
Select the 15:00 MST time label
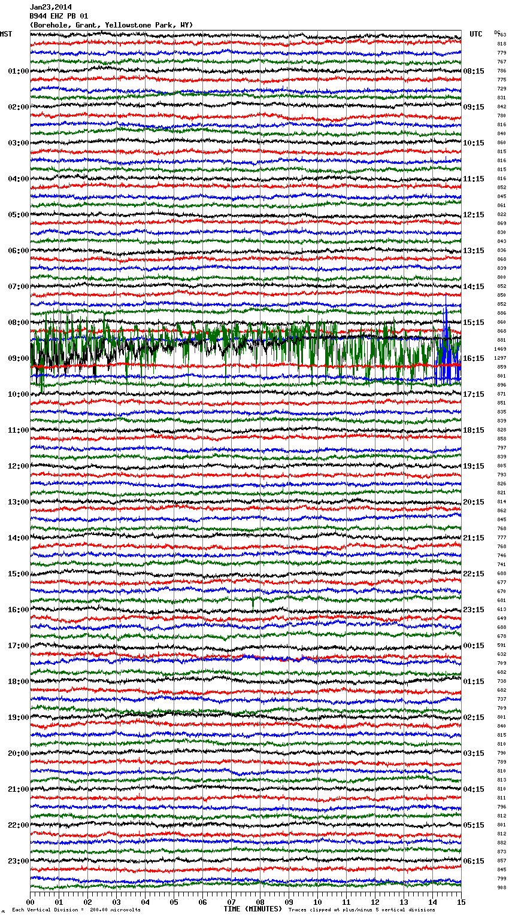pyautogui.click(x=19, y=574)
